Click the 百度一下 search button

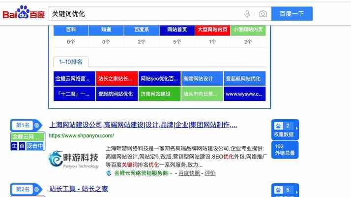pyautogui.click(x=292, y=14)
